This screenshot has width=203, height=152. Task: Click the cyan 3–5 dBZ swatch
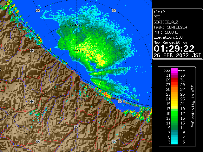click(x=174, y=142)
